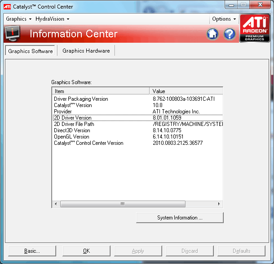Select the Direct3D Version row
274x264 pixels.
pos(138,130)
